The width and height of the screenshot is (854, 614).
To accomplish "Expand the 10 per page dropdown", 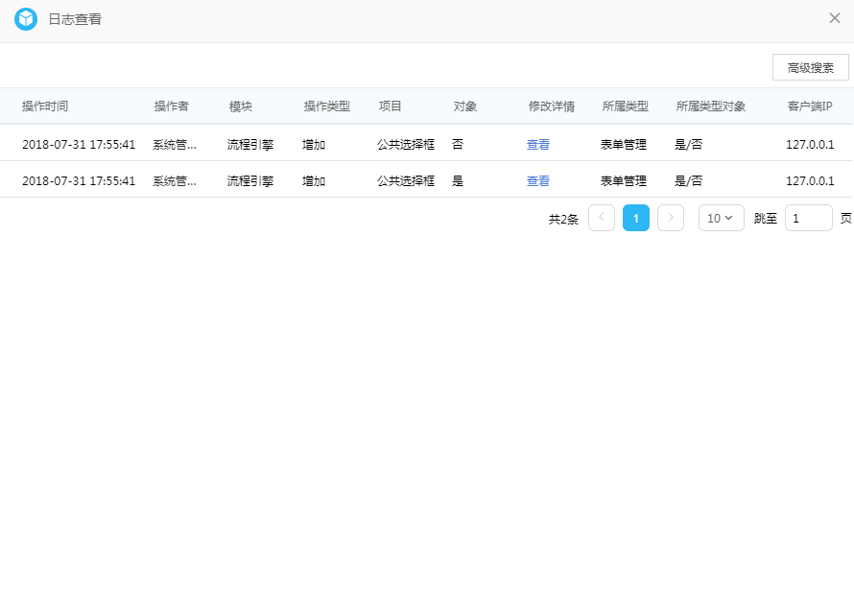I will [721, 219].
